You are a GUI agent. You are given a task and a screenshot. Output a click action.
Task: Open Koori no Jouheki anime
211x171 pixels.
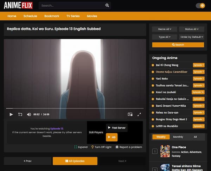166,92
